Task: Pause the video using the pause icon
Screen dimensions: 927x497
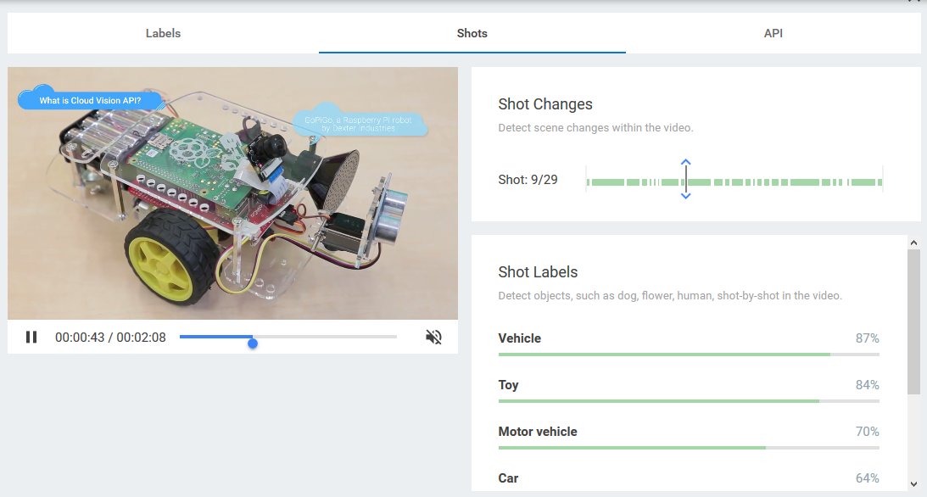Action: tap(31, 337)
